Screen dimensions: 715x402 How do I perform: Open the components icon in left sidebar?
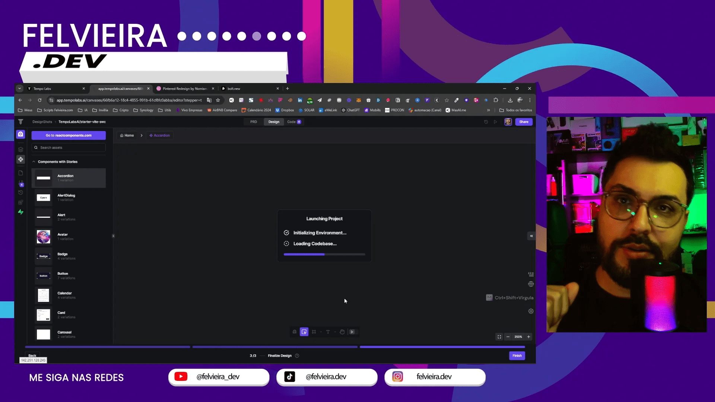(x=21, y=159)
